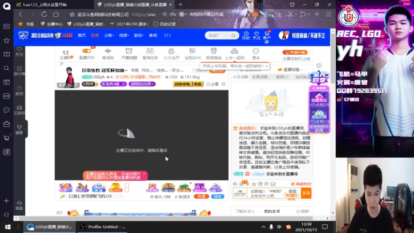Click the 刷新 refresh link
Screen dimensions: 414x233
pyautogui.click(x=303, y=211)
